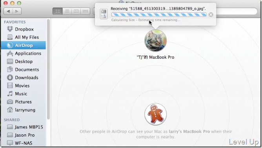Click the Dropbox icon in Favorites

pyautogui.click(x=10, y=29)
